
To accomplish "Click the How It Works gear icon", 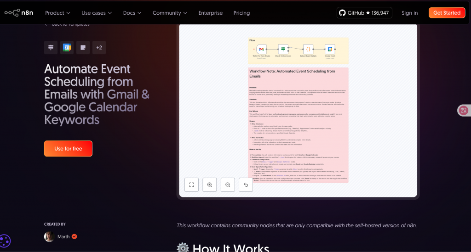I will pyautogui.click(x=183, y=248).
